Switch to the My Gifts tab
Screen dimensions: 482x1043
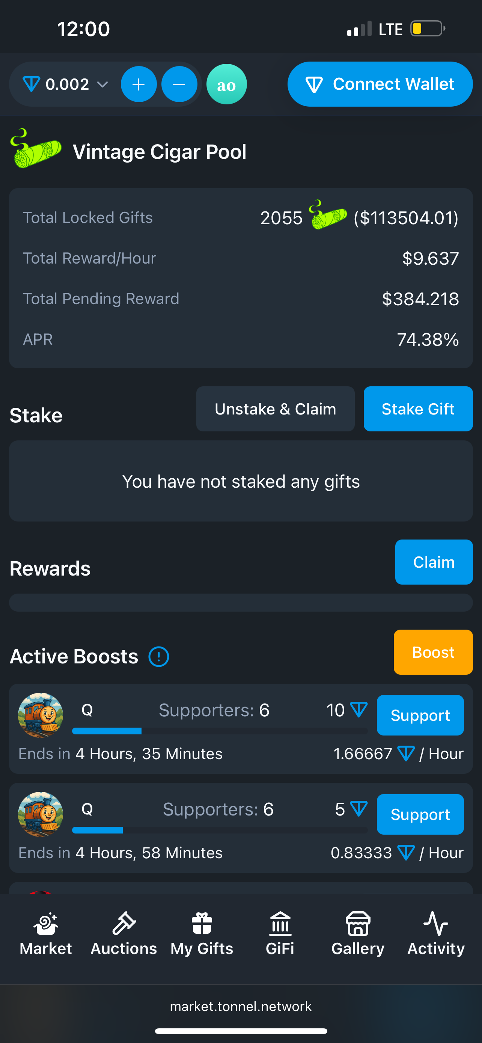click(x=202, y=934)
